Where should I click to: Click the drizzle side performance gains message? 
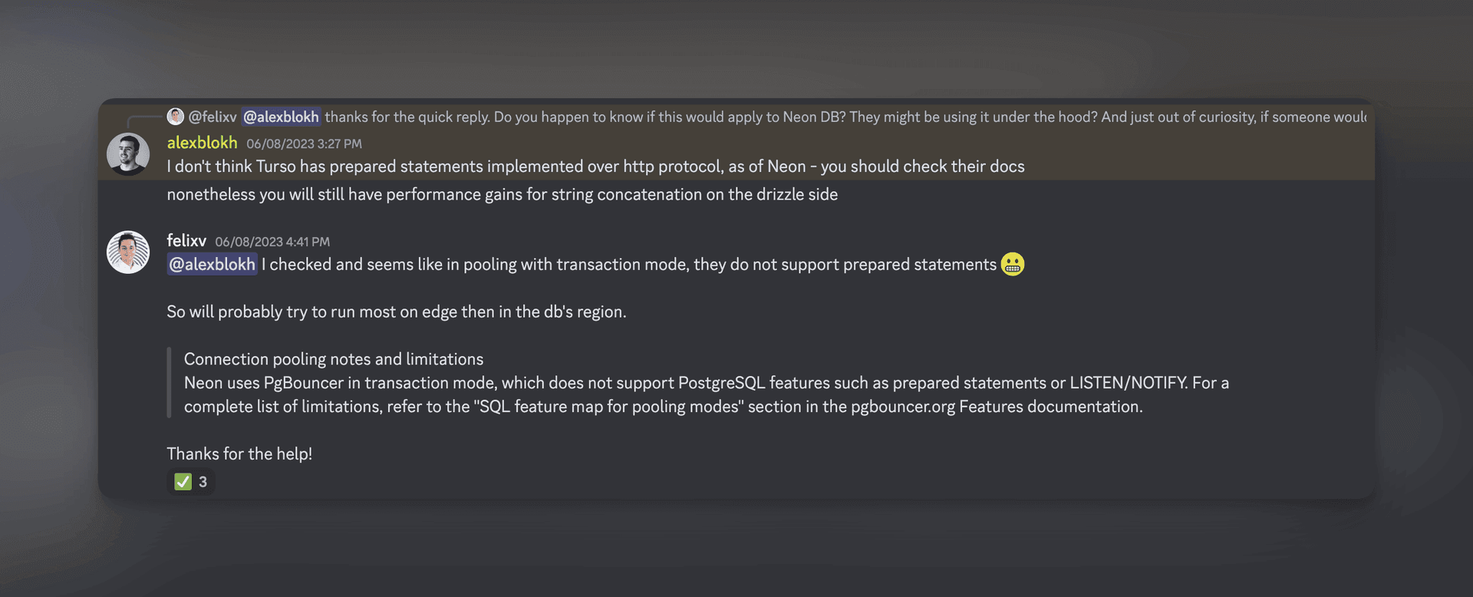pos(502,195)
